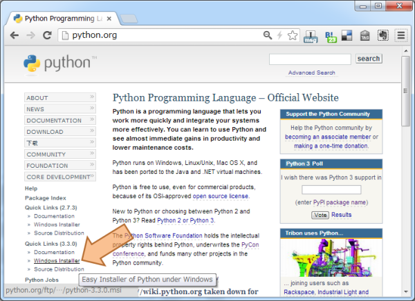Open the DOWNLOAD navigation item
Screen dimensions: 415x301
(x=59, y=131)
